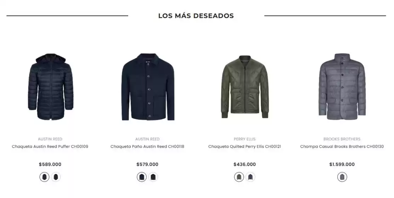The image size is (394, 198).
Task: Click AUSTIN REED brand above Paño jacket
Action: coord(147,139)
